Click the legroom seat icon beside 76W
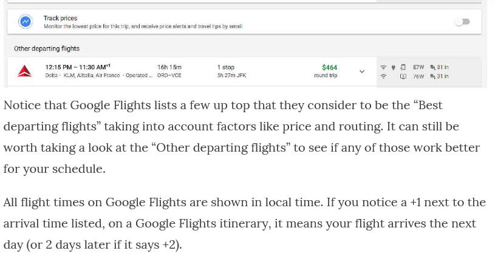This screenshot has height=259, width=495. (x=433, y=76)
